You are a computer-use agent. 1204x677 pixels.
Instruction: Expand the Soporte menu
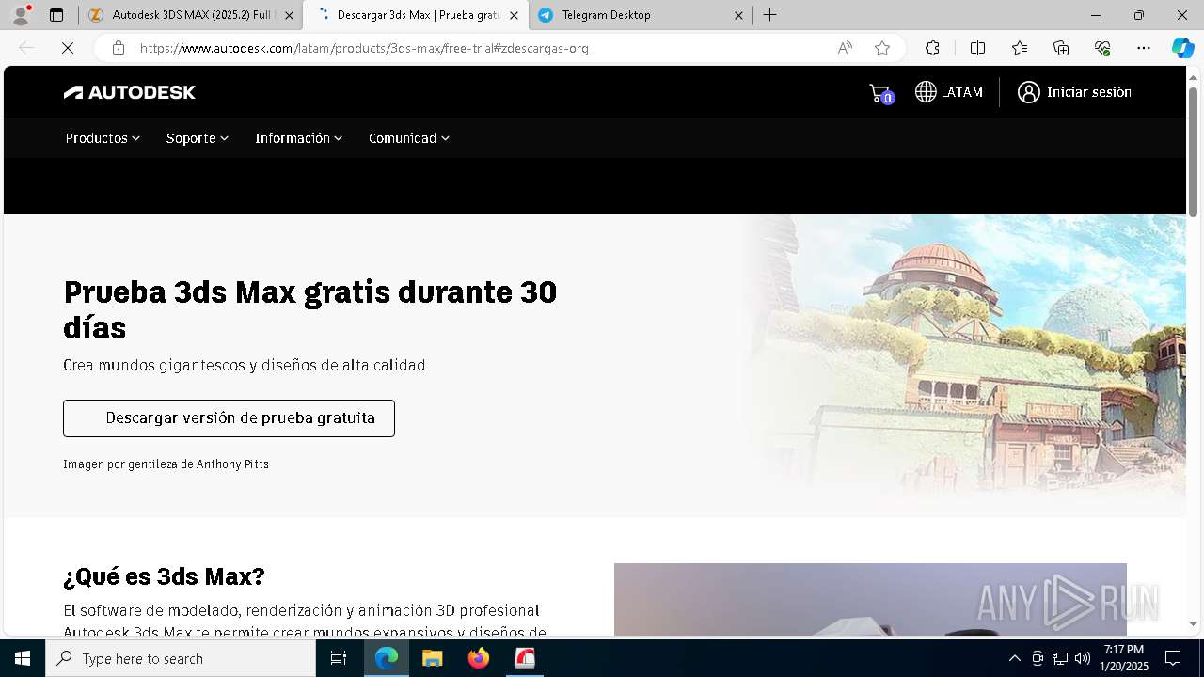(x=198, y=138)
